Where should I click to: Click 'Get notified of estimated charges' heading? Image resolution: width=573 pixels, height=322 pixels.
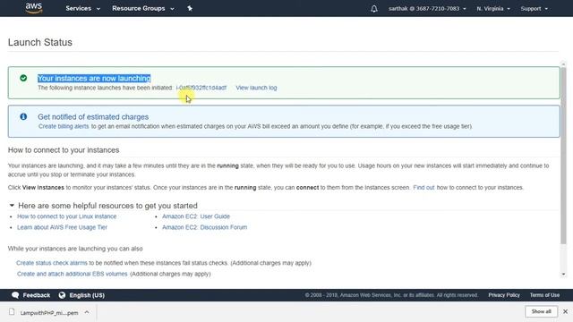[93, 117]
